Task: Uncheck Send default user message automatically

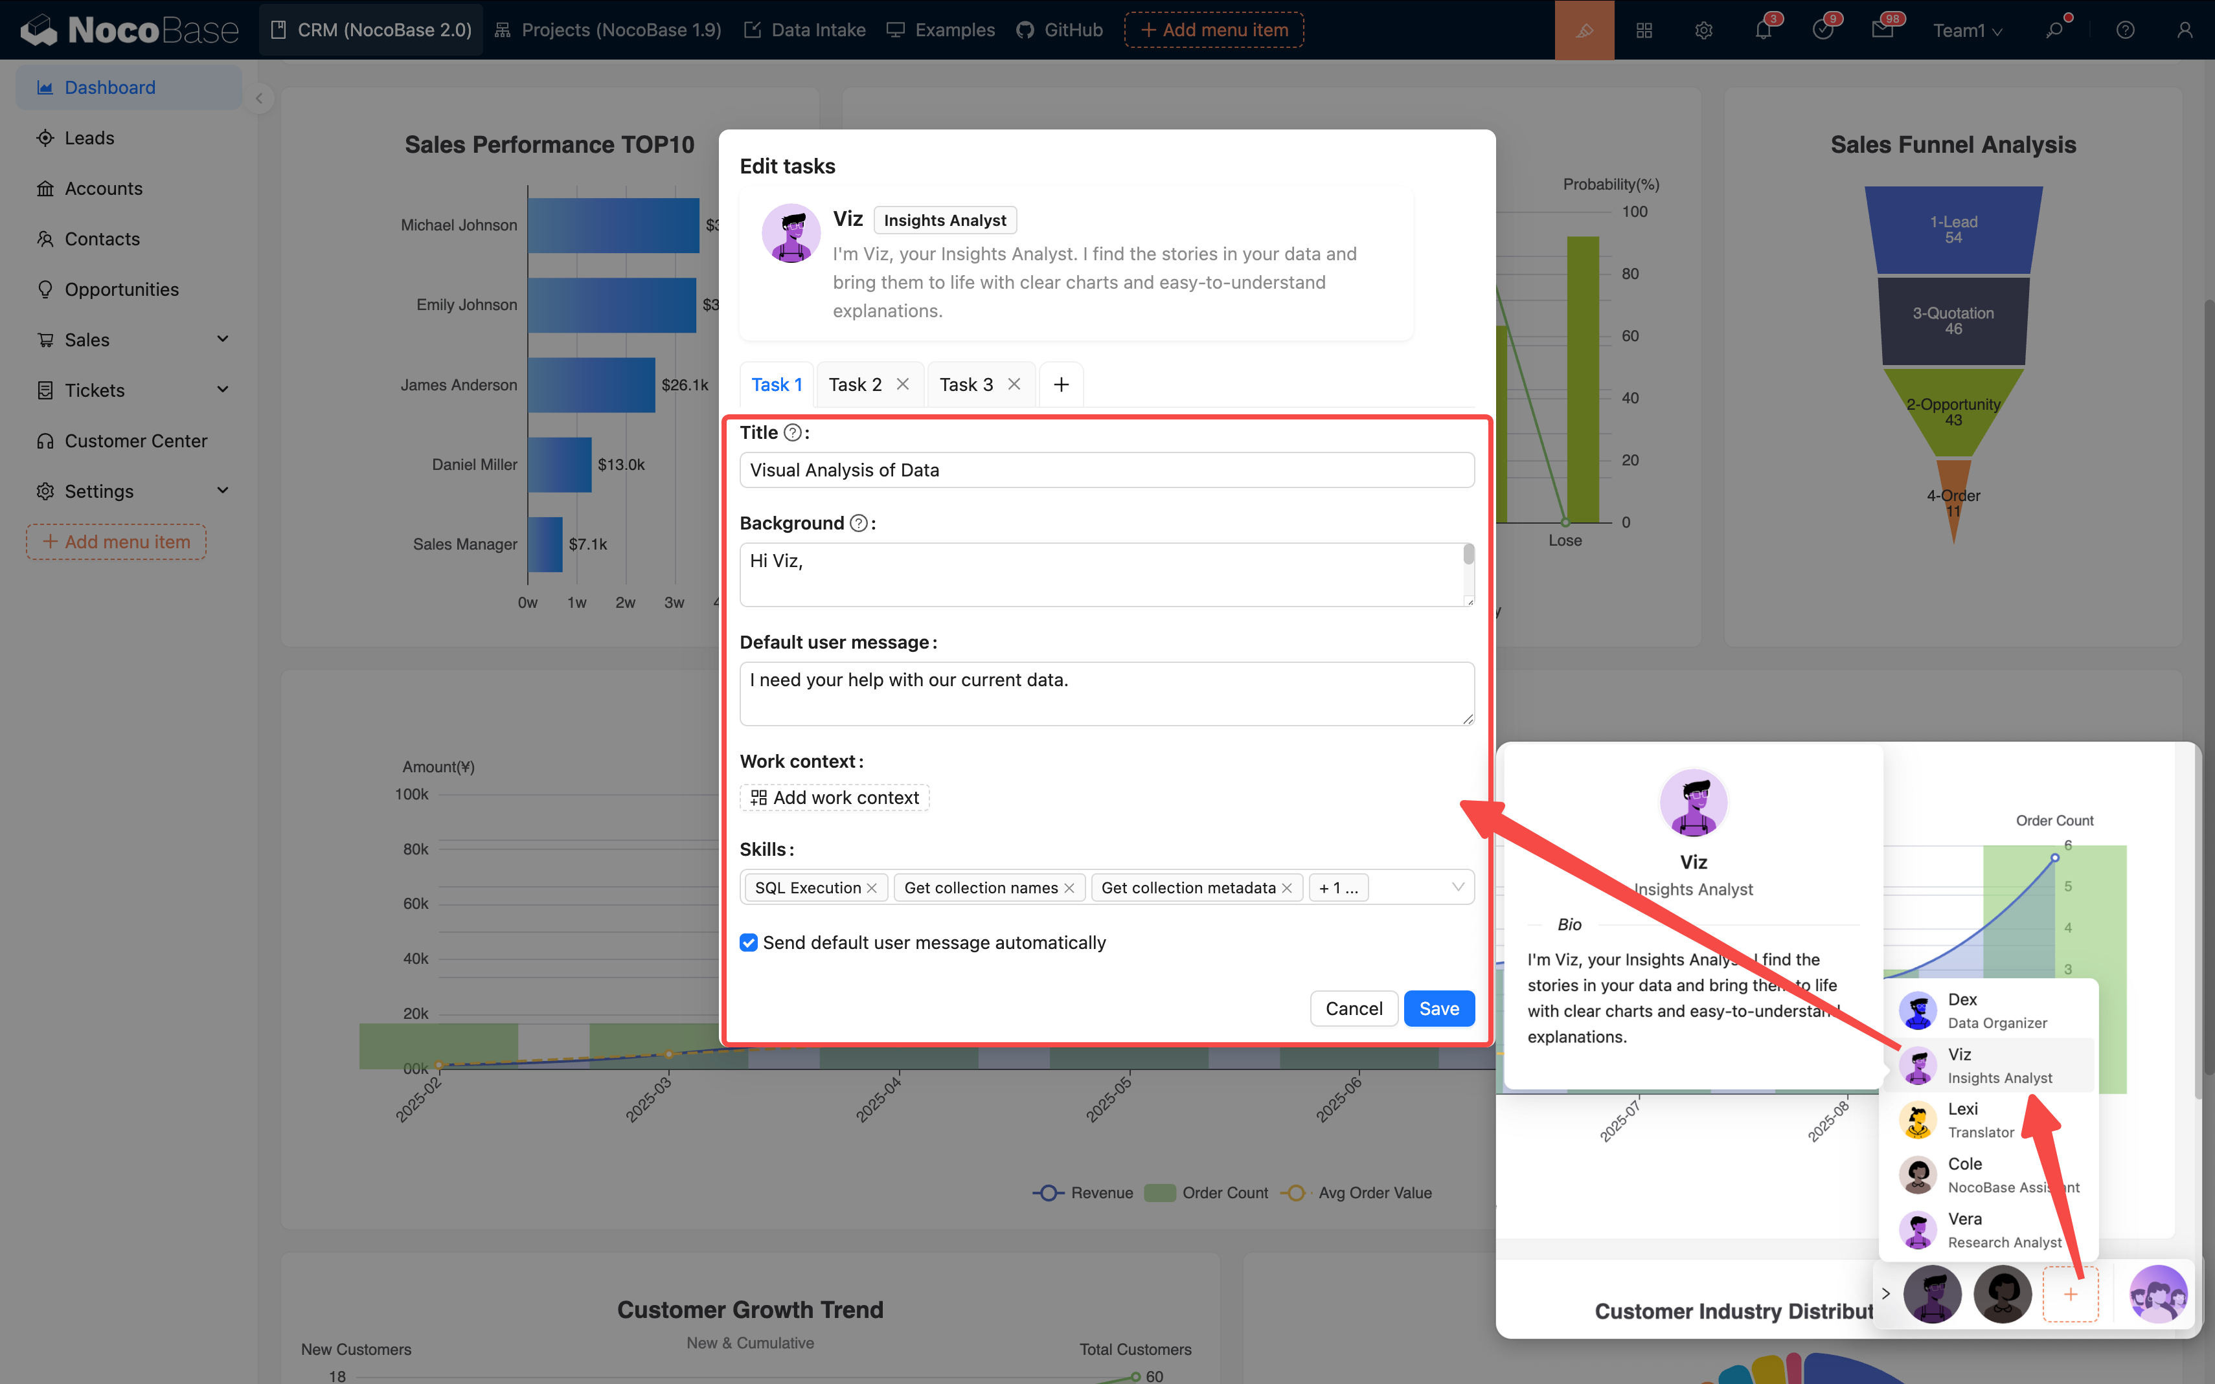Action: (x=749, y=942)
